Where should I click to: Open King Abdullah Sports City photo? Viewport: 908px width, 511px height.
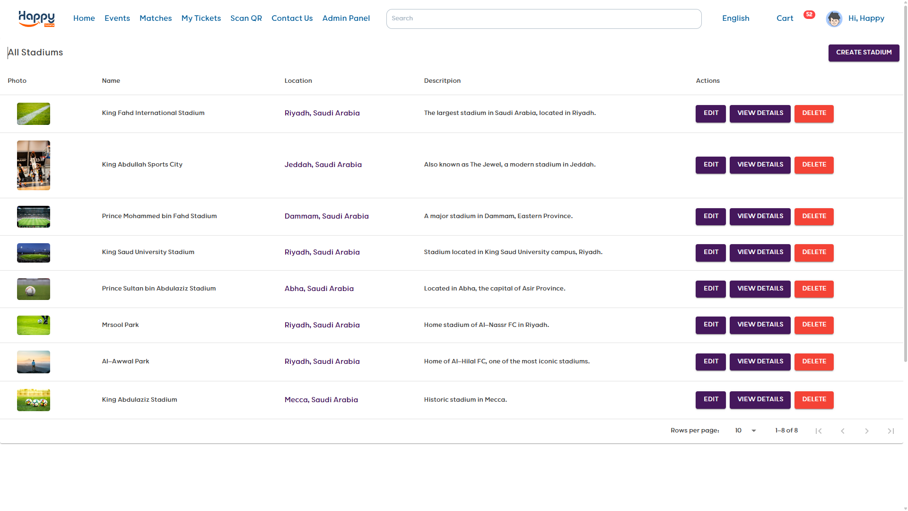34,165
